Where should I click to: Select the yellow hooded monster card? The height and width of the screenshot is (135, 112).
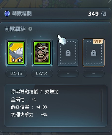pos(16,53)
